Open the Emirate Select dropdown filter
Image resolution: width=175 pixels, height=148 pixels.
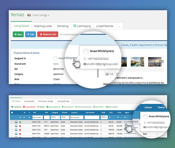(65, 117)
